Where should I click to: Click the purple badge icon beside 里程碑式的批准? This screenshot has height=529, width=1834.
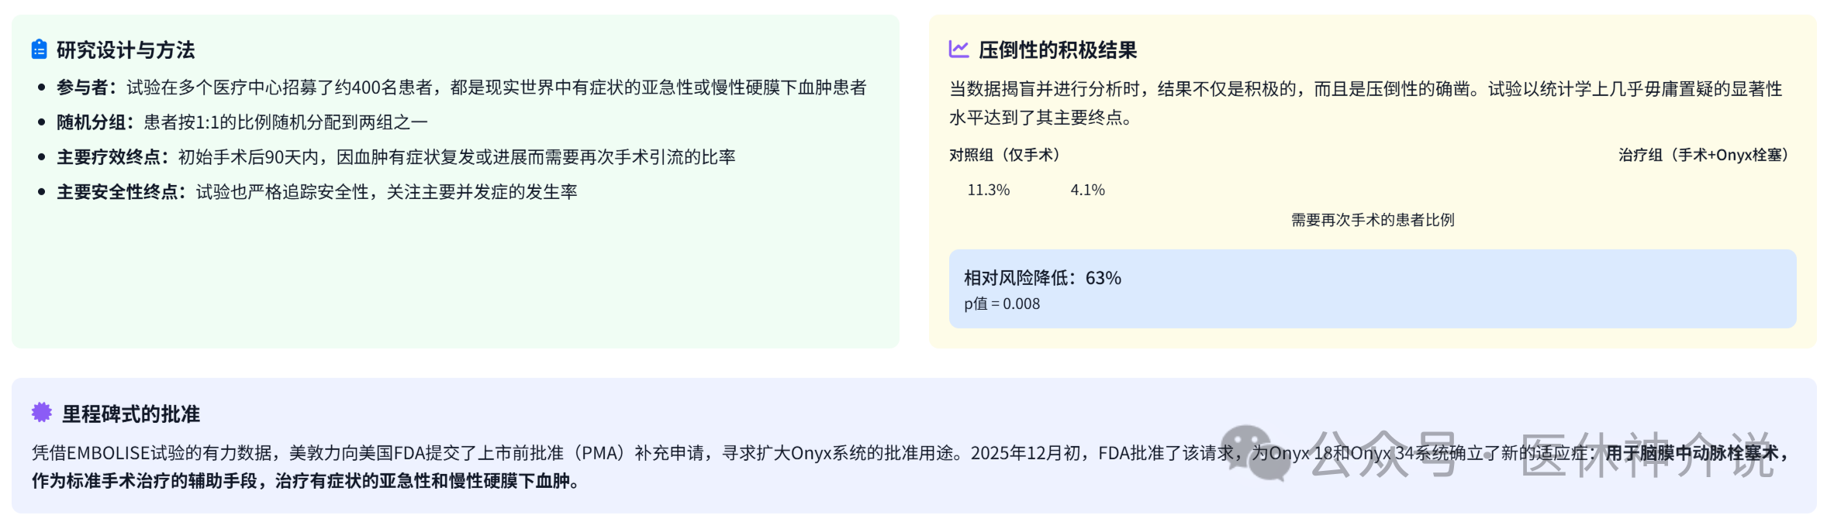coord(41,413)
